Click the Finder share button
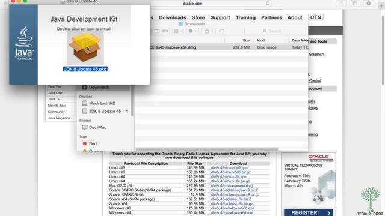 pos(207,31)
